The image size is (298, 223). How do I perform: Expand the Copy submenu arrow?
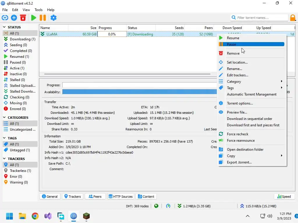coord(282,156)
